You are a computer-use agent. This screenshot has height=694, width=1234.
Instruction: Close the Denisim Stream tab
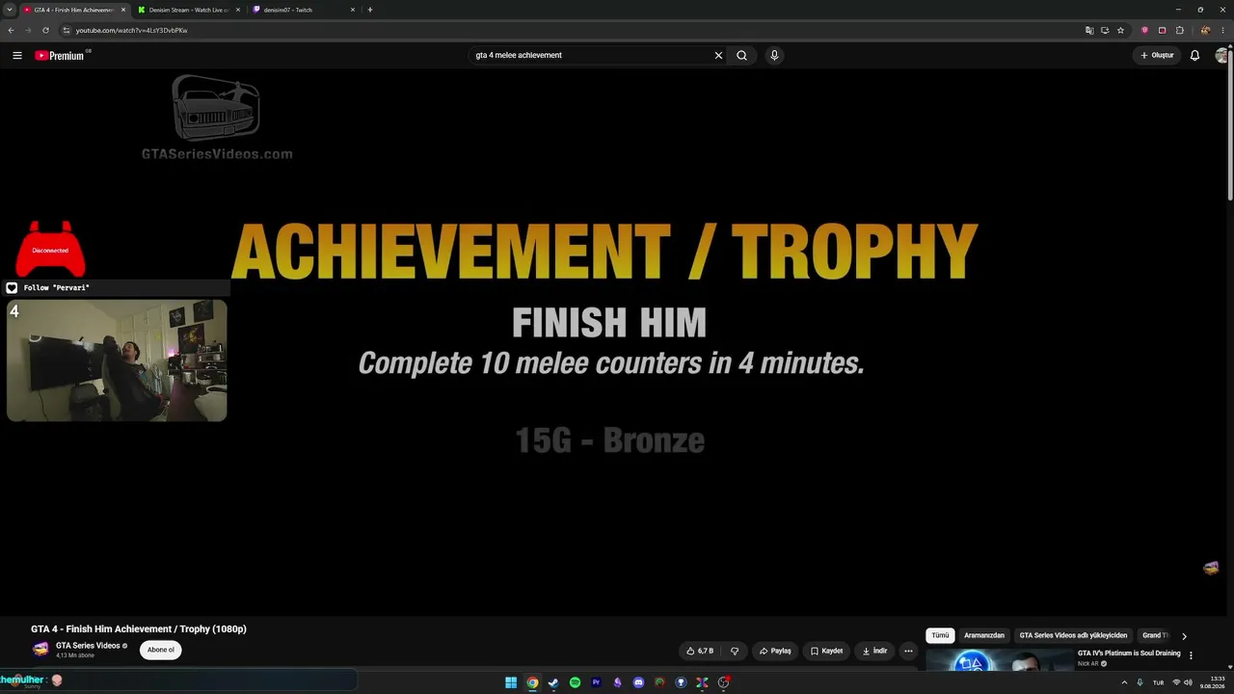(x=238, y=10)
